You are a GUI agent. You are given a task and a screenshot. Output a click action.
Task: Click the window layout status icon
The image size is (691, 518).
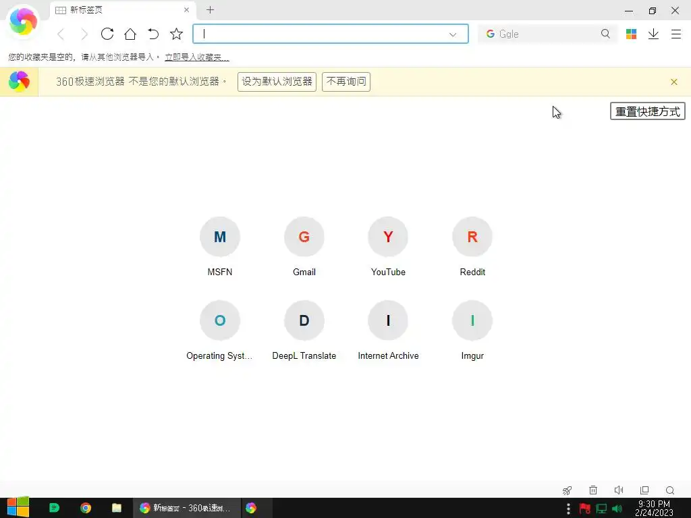pyautogui.click(x=644, y=490)
